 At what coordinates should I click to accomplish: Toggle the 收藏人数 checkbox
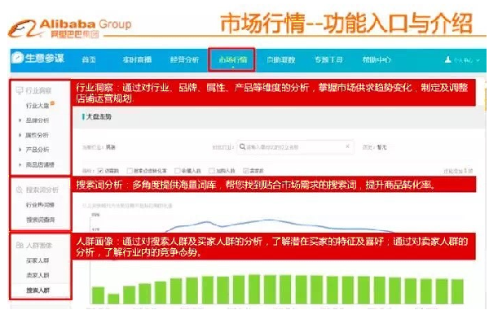pos(177,171)
